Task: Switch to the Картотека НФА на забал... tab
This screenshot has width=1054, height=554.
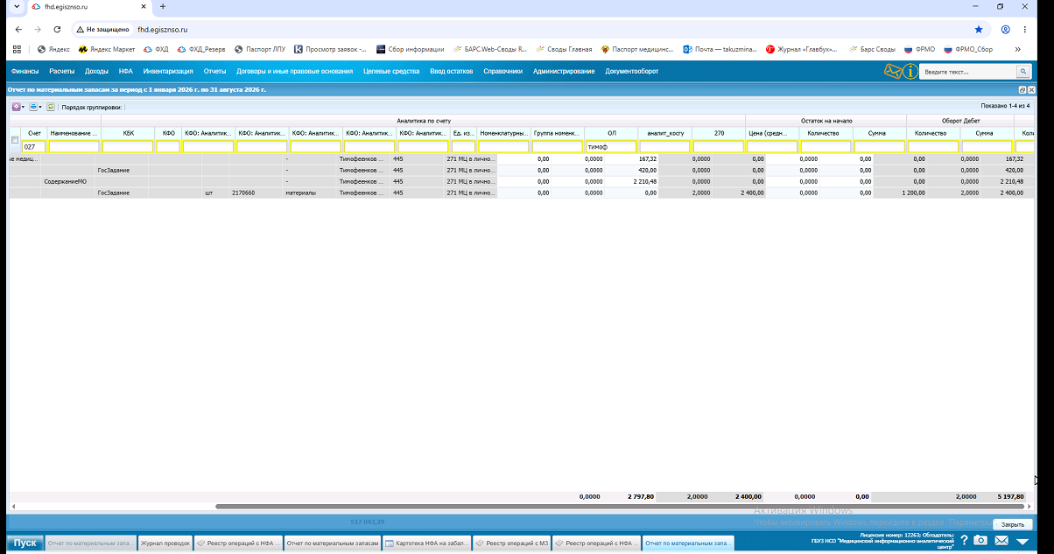Action: 427,543
